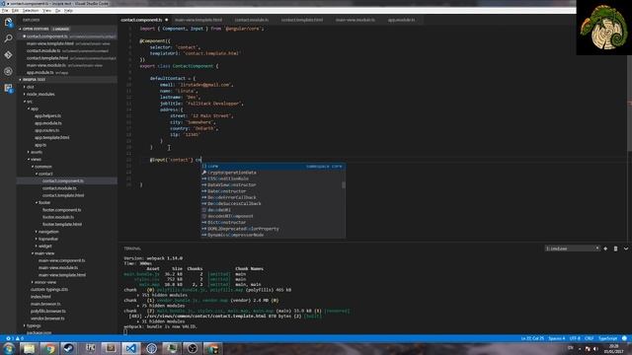Switch to main-view.module.ts editor tab

[355, 20]
